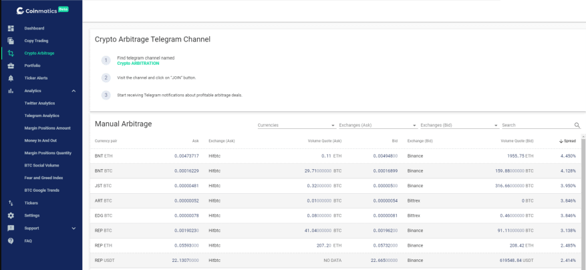Click the Currency pair column header
This screenshot has width=586, height=270.
click(x=106, y=141)
